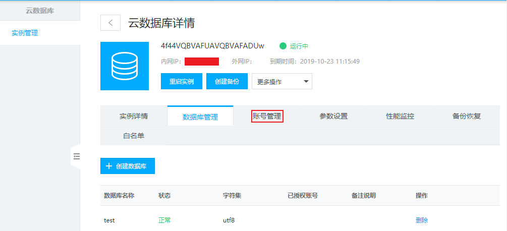Open the 白名单 tab

tap(134, 136)
